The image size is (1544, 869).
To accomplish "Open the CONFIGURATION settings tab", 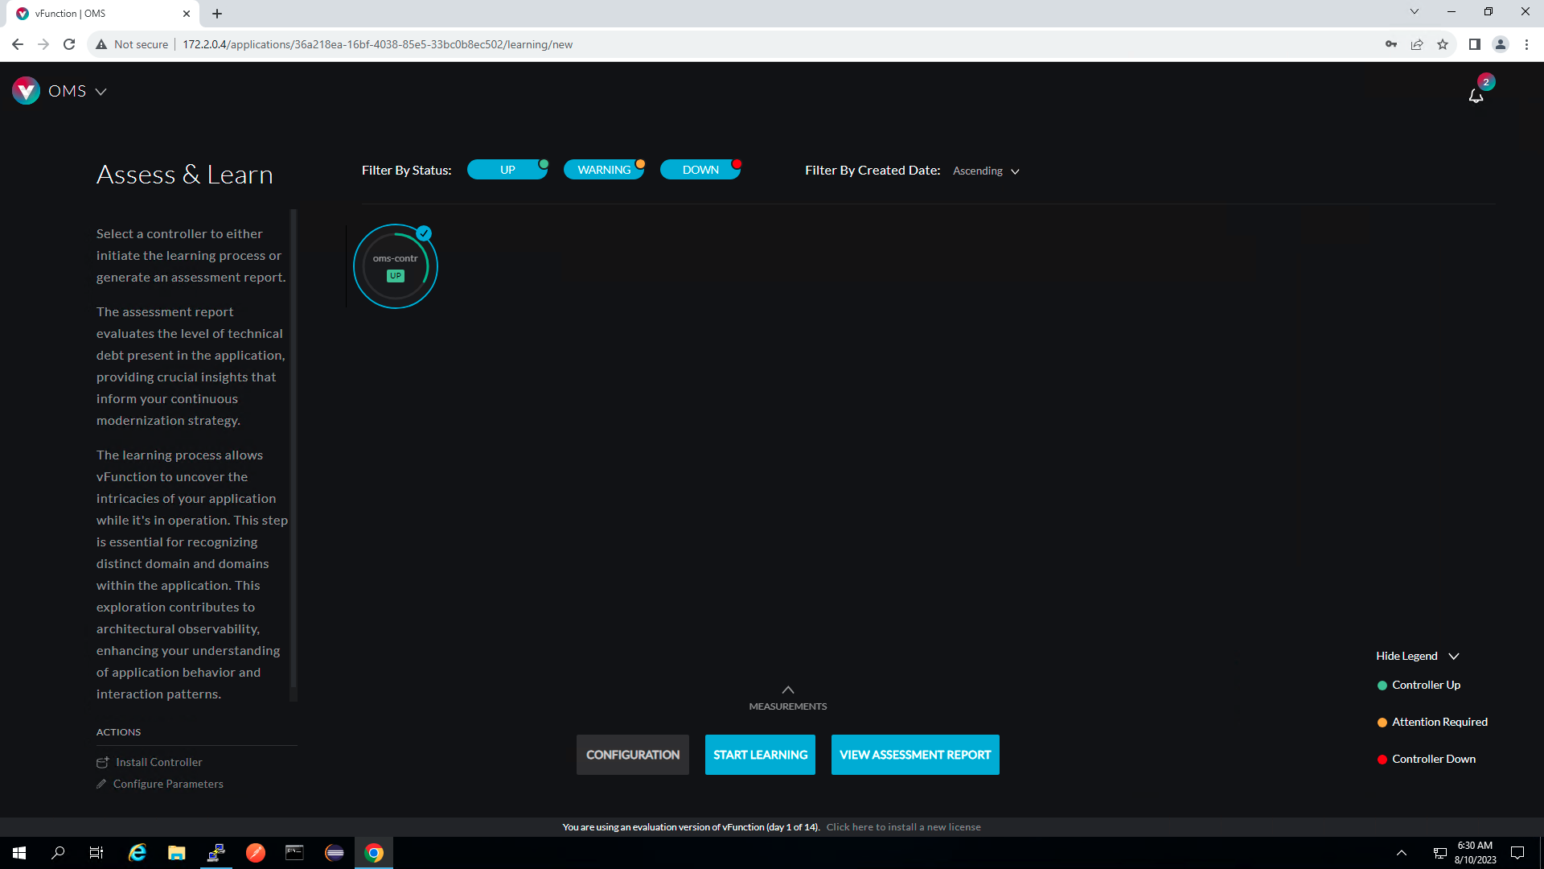I will point(632,755).
